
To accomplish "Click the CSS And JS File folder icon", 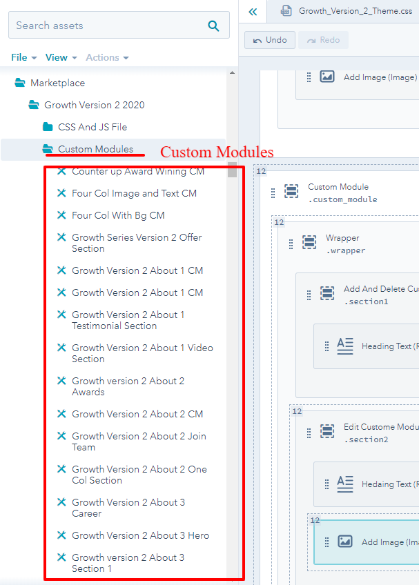I will point(48,127).
